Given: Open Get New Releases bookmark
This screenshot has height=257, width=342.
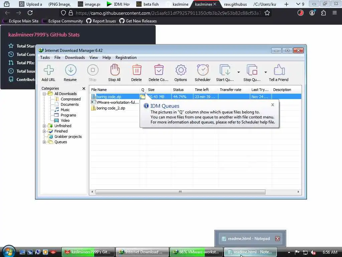Looking at the screenshot, I should coord(138,21).
